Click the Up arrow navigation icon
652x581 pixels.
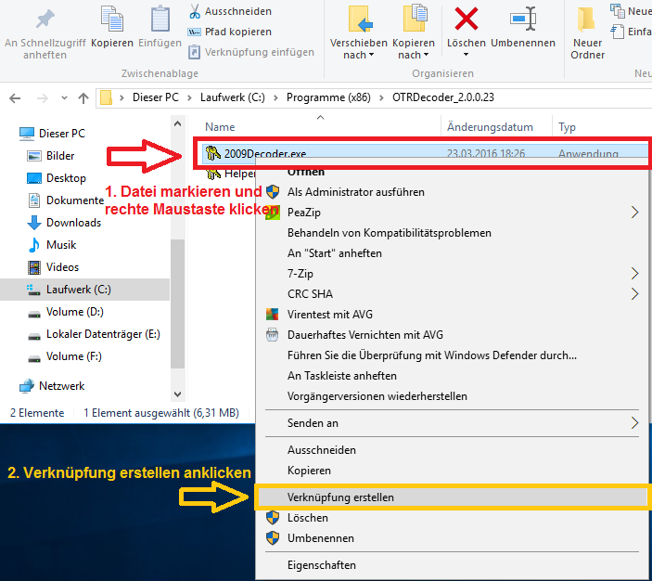83,97
